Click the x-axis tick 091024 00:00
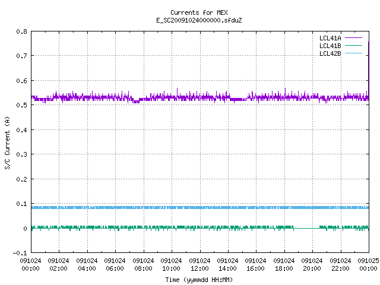The image size is (380, 285). coord(30,264)
